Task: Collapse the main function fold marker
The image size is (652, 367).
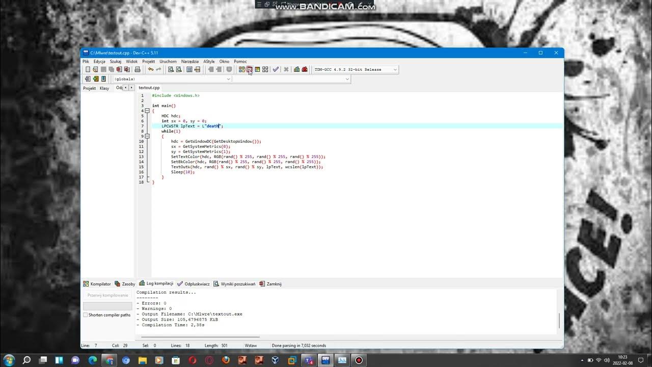Action: click(147, 111)
